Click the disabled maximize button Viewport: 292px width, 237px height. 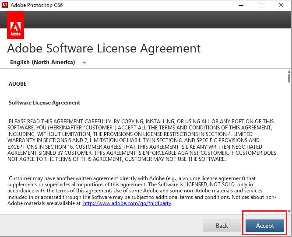tap(261, 5)
